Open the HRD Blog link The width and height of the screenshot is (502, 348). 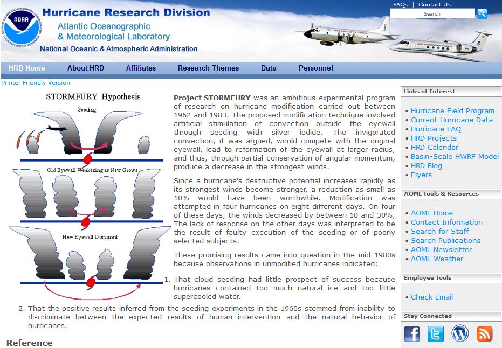pyautogui.click(x=427, y=166)
